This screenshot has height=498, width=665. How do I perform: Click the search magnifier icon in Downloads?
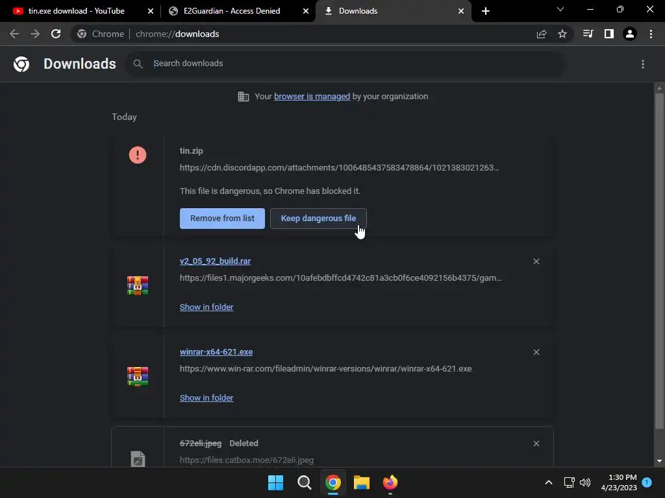tap(138, 64)
